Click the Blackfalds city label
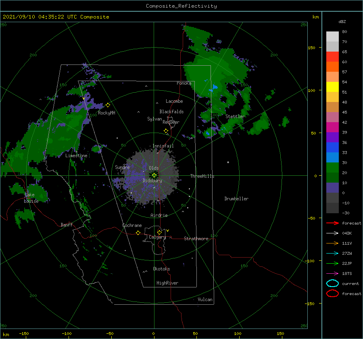363x339 pixels. [x=171, y=112]
